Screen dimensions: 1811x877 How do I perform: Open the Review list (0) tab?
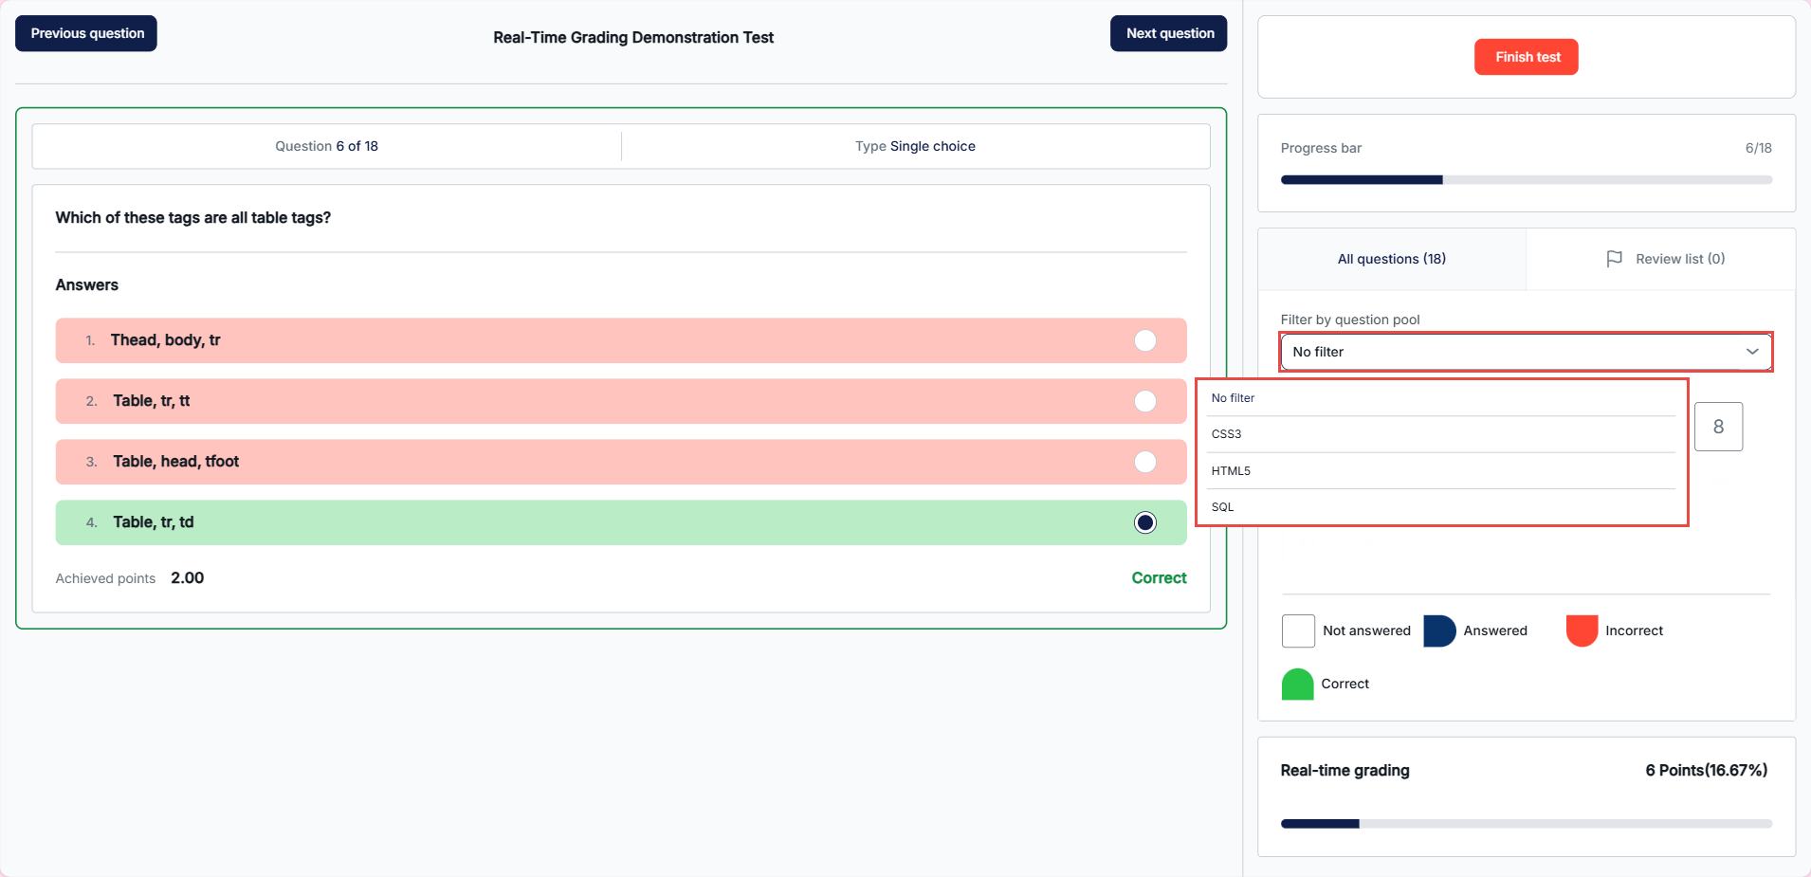tap(1679, 259)
